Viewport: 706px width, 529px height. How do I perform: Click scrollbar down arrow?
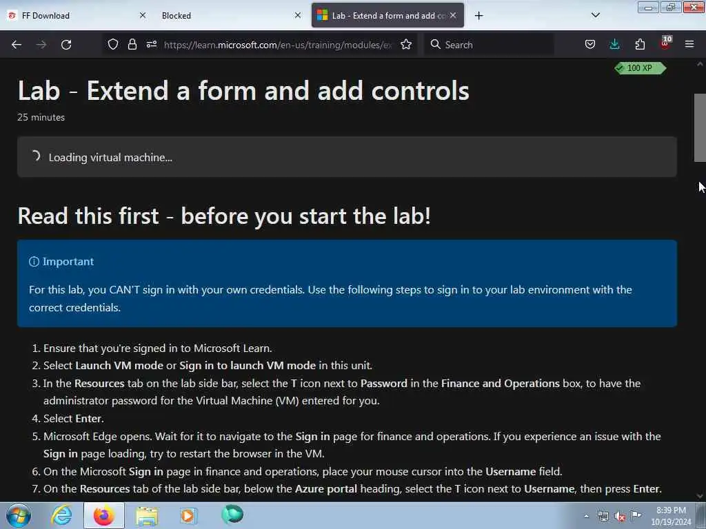[x=700, y=496]
